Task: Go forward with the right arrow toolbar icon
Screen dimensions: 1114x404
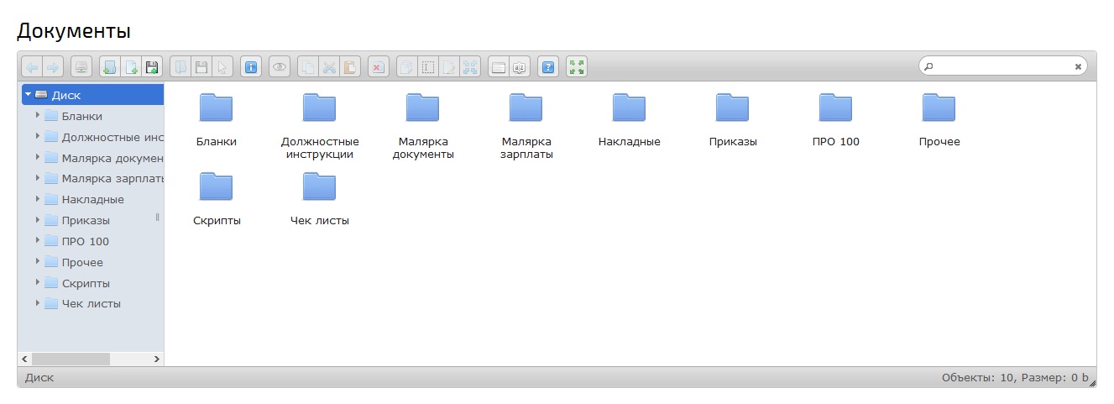Action: click(x=52, y=66)
